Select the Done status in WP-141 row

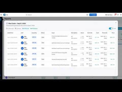[x=43, y=37]
